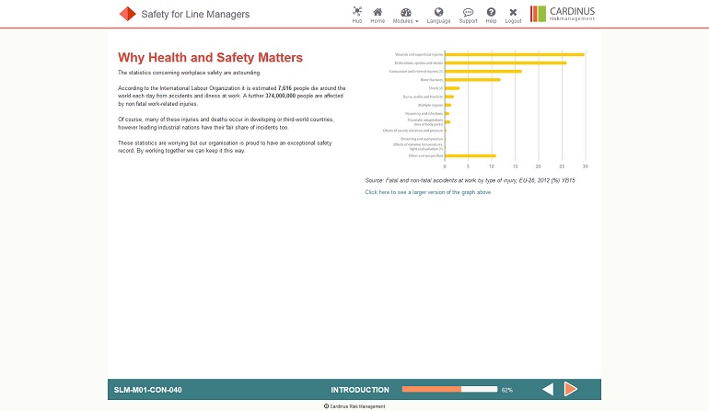Image resolution: width=709 pixels, height=411 pixels.
Task: Open Support speech bubble icon
Action: coord(468,15)
